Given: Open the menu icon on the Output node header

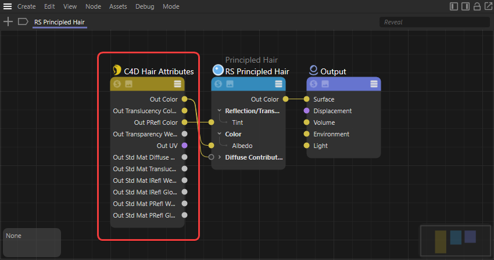Looking at the screenshot, I should coord(374,84).
